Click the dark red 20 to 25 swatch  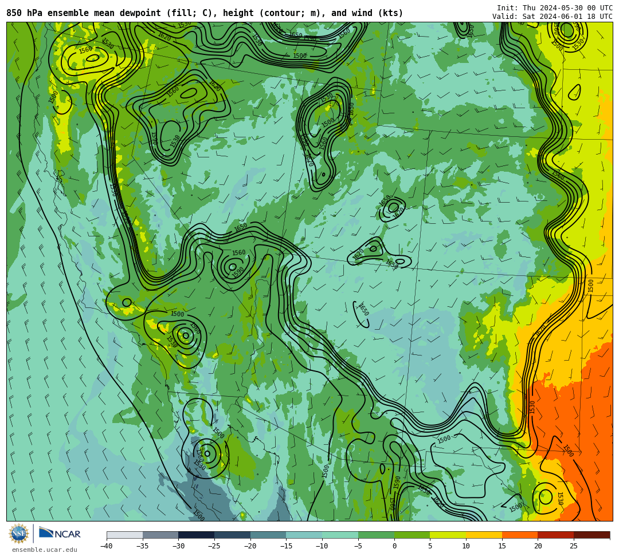pyautogui.click(x=556, y=535)
